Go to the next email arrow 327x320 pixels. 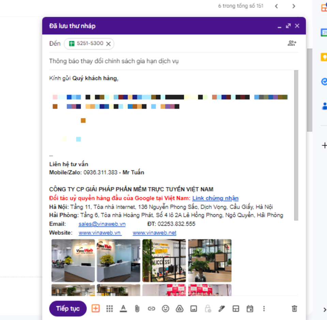(294, 6)
